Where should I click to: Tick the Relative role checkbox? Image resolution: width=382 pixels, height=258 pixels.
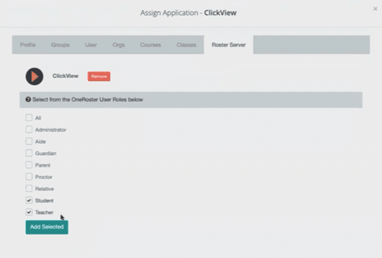point(29,188)
